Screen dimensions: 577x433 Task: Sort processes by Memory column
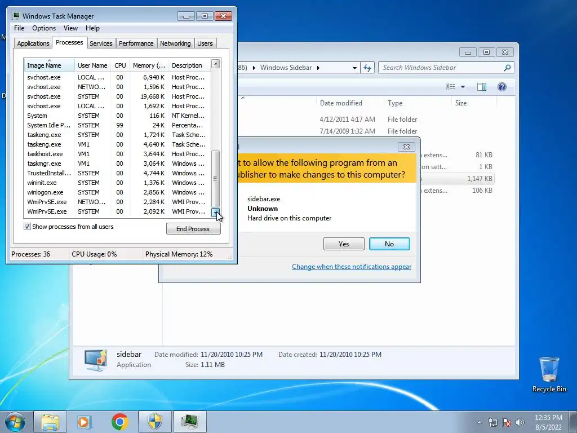149,65
